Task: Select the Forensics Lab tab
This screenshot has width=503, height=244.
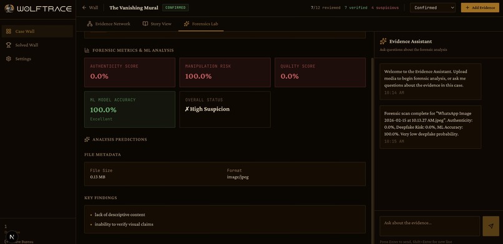Action: [x=201, y=24]
